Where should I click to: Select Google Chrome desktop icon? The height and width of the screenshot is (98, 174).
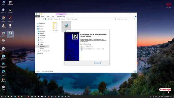tap(3, 19)
